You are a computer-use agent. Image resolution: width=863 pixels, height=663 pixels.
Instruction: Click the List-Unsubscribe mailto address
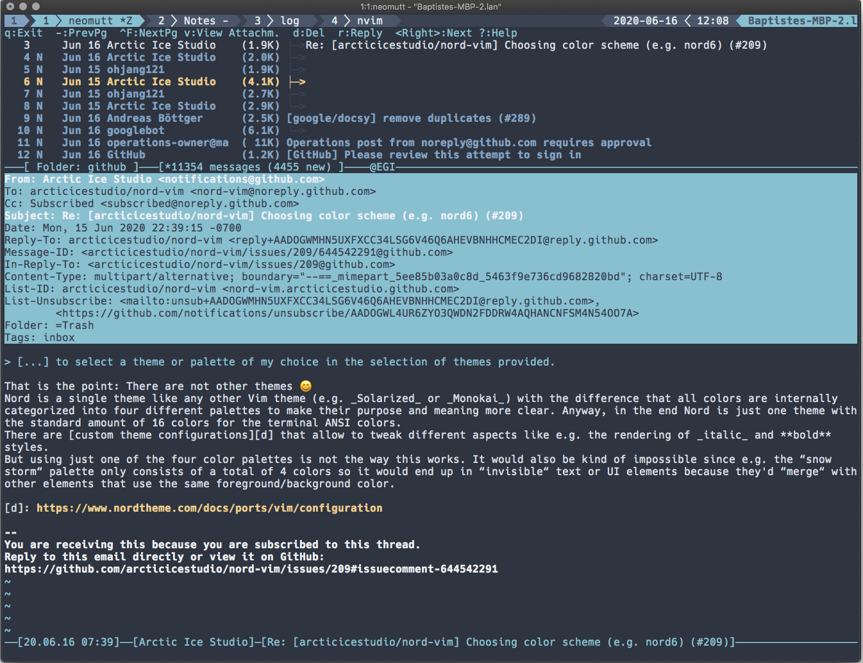pos(357,301)
